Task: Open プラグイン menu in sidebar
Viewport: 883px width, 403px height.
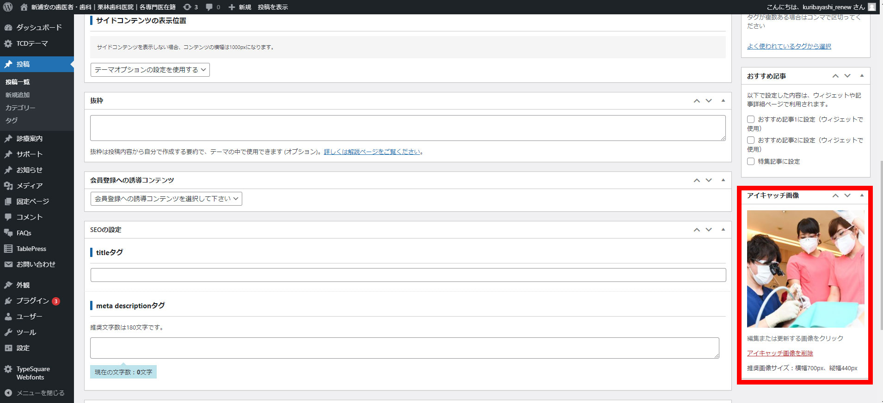Action: pyautogui.click(x=32, y=301)
